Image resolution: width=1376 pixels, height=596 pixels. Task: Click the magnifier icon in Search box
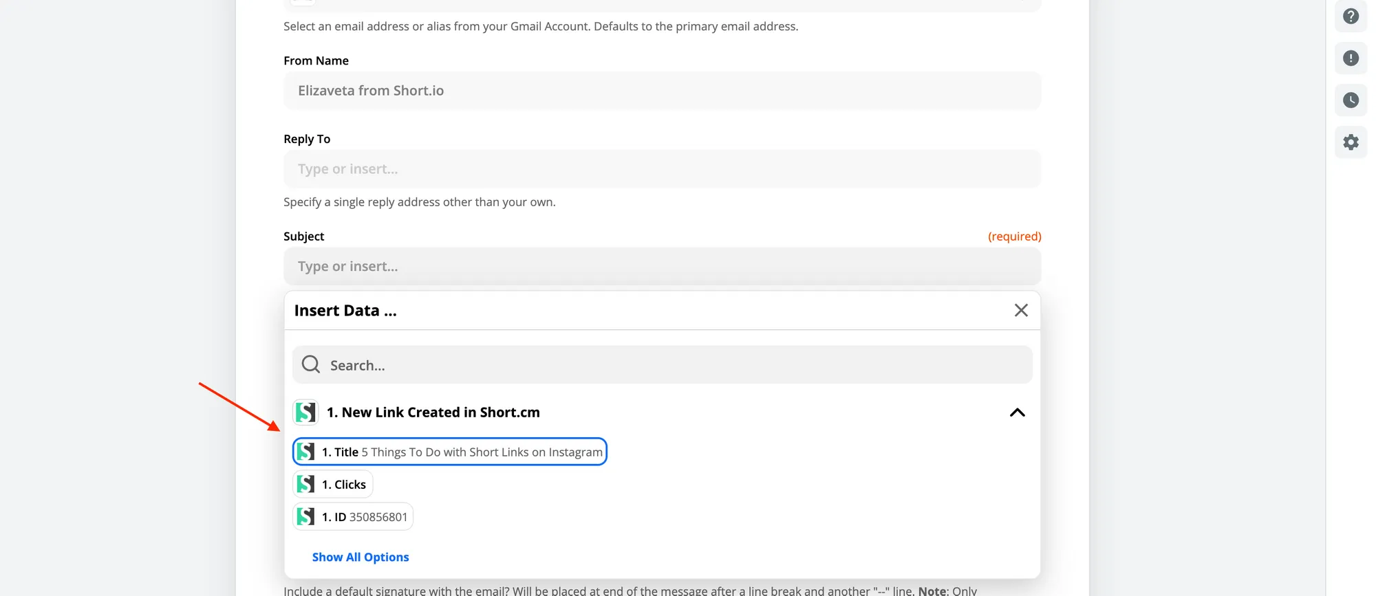click(x=311, y=364)
